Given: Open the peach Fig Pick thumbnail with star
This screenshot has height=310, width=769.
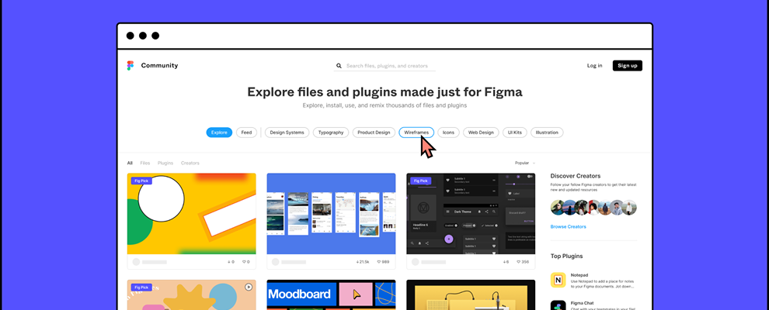Looking at the screenshot, I should (191, 294).
